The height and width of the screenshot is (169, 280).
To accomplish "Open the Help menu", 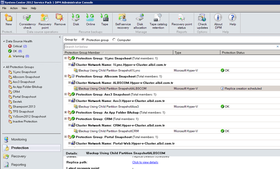I will (x=34, y=8).
